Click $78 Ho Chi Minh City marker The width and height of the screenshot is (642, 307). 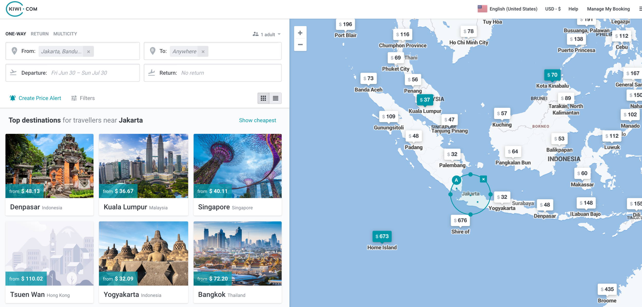click(468, 31)
